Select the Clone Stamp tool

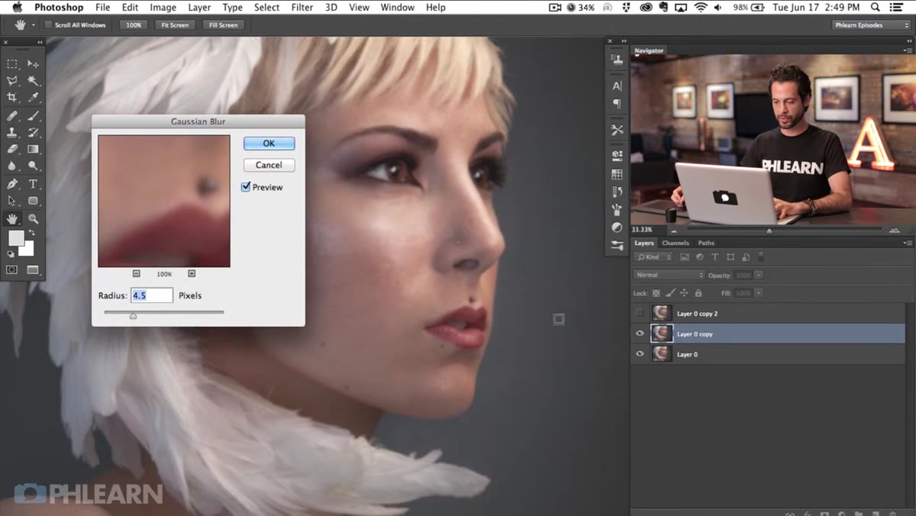(12, 133)
